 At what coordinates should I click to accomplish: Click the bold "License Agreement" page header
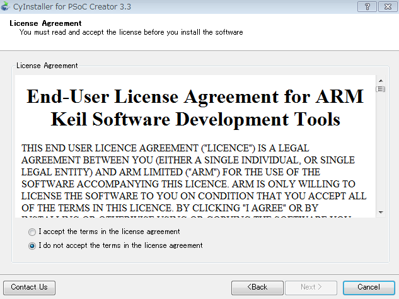coord(45,23)
